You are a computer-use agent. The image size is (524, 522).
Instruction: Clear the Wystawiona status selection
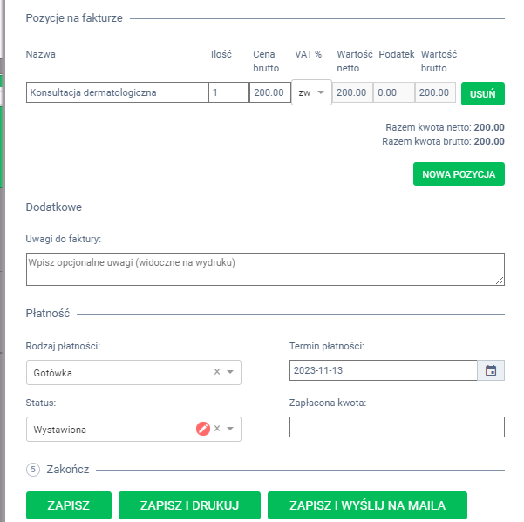click(x=217, y=429)
